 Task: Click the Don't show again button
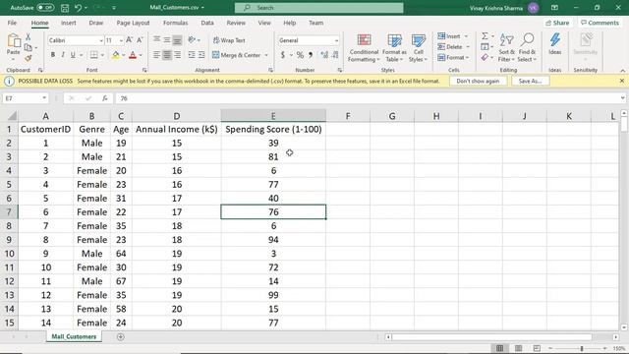coord(478,81)
